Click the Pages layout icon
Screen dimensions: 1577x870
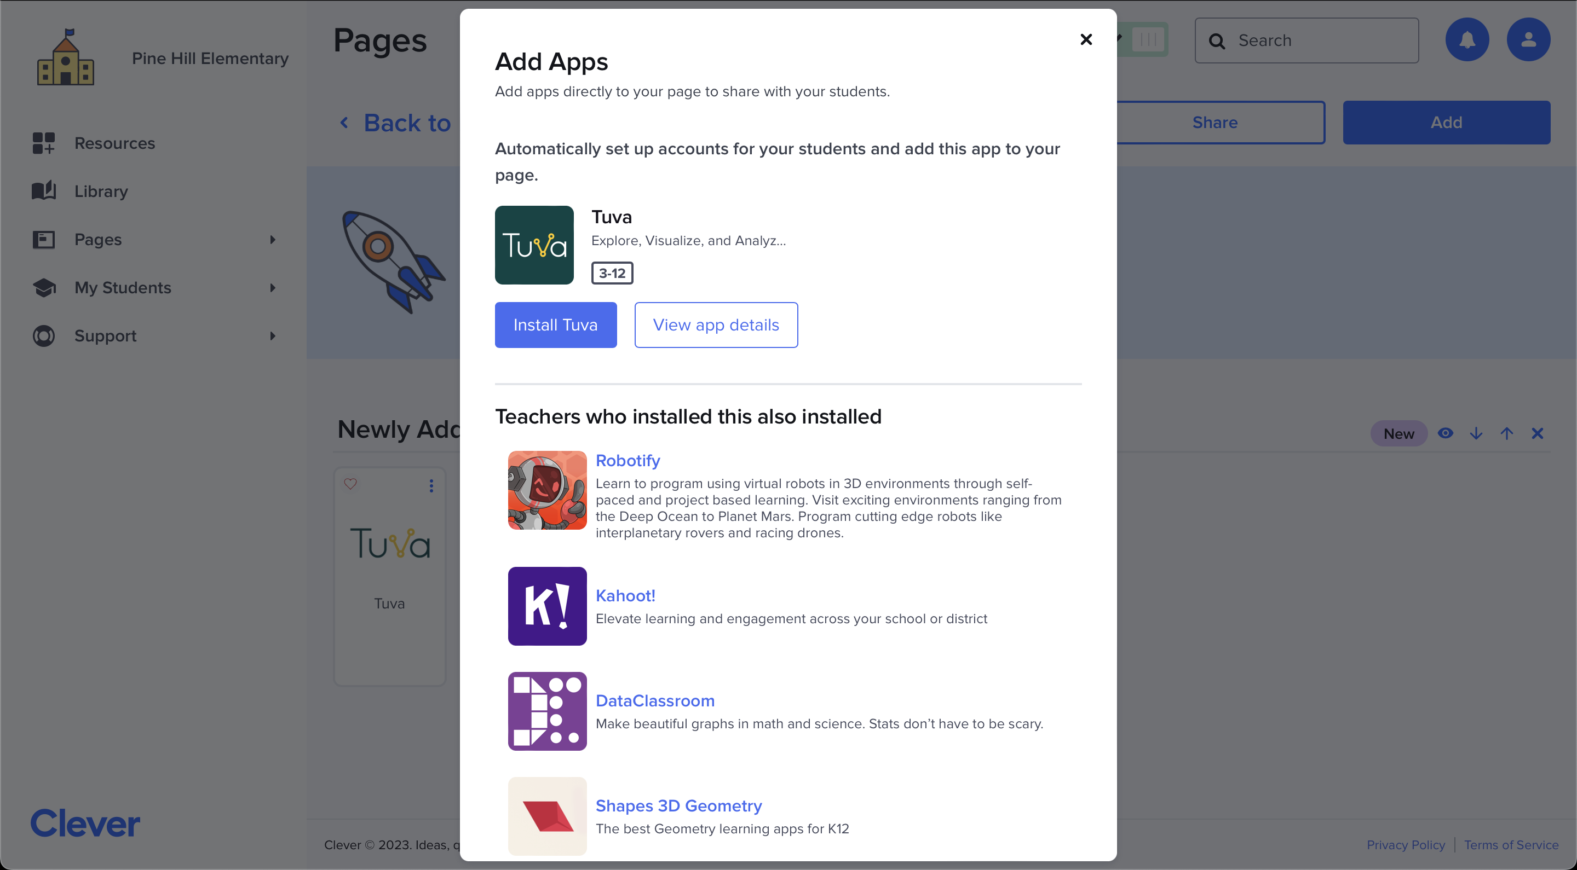43,239
